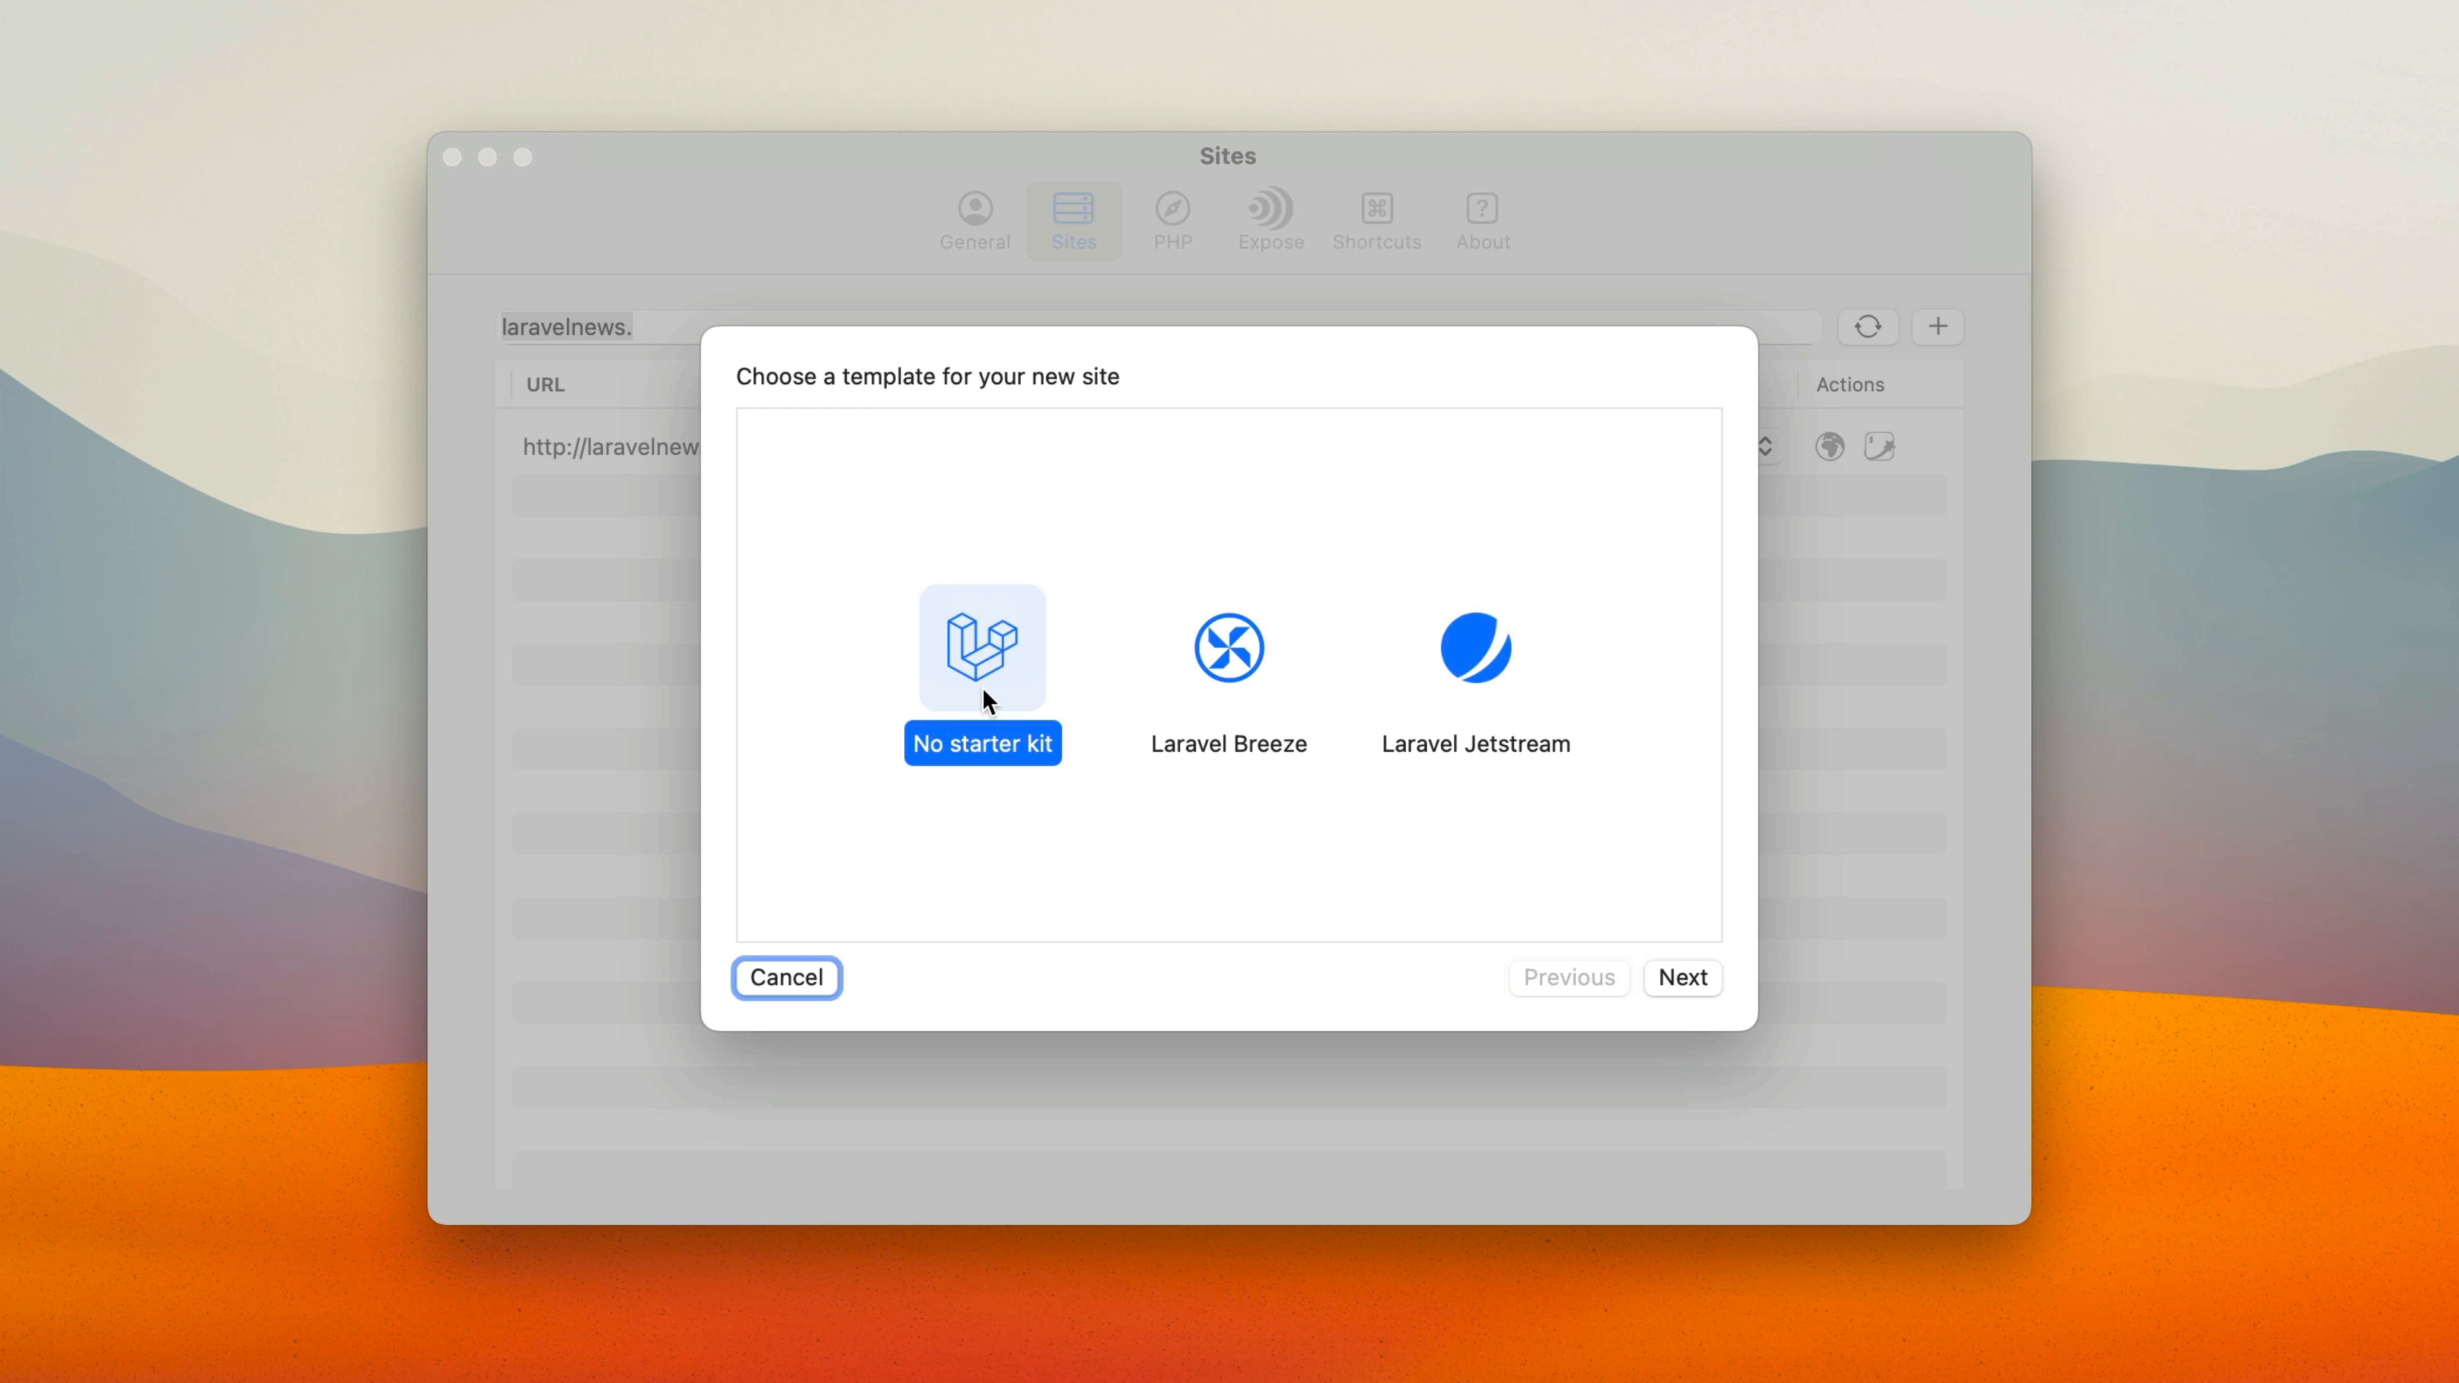Open the About tab
Image resolution: width=2459 pixels, height=1383 pixels.
point(1482,222)
